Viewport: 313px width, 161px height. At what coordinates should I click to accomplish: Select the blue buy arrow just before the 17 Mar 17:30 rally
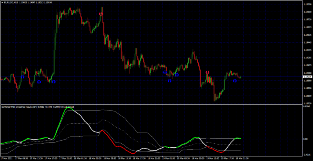click(54, 82)
